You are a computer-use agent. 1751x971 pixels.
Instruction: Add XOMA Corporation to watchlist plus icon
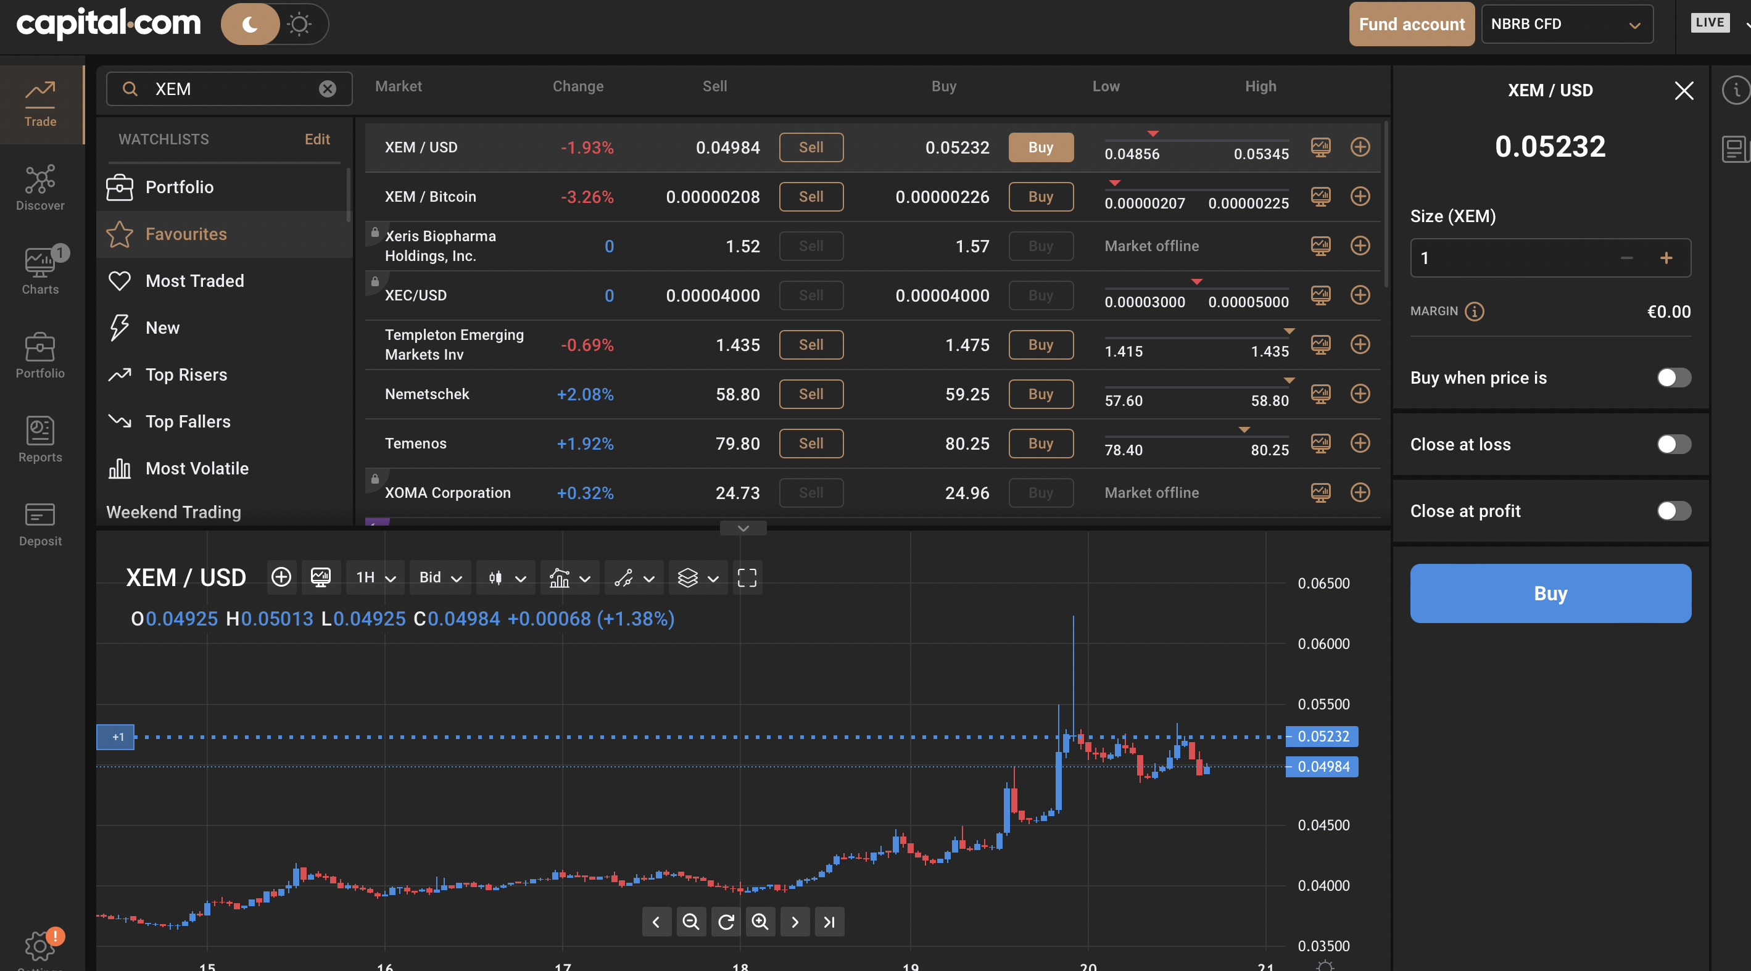[x=1359, y=492]
